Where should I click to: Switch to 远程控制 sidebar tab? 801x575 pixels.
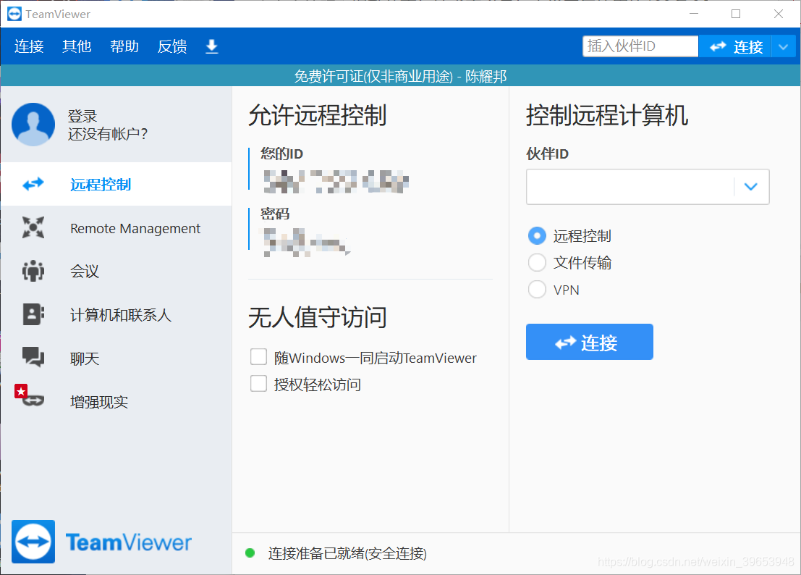116,184
